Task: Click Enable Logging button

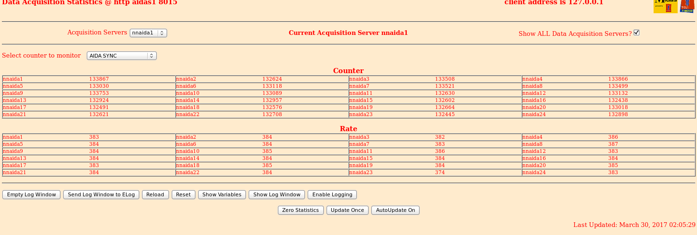Action: 332,194
